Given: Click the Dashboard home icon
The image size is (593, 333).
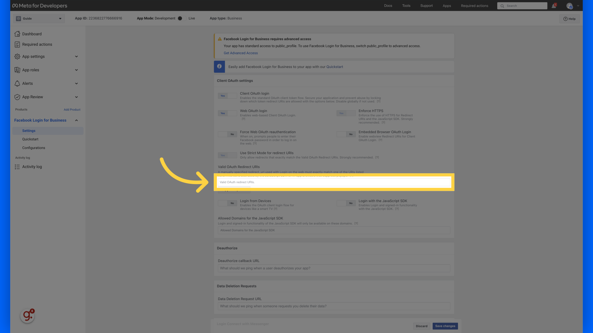Looking at the screenshot, I should pos(17,34).
